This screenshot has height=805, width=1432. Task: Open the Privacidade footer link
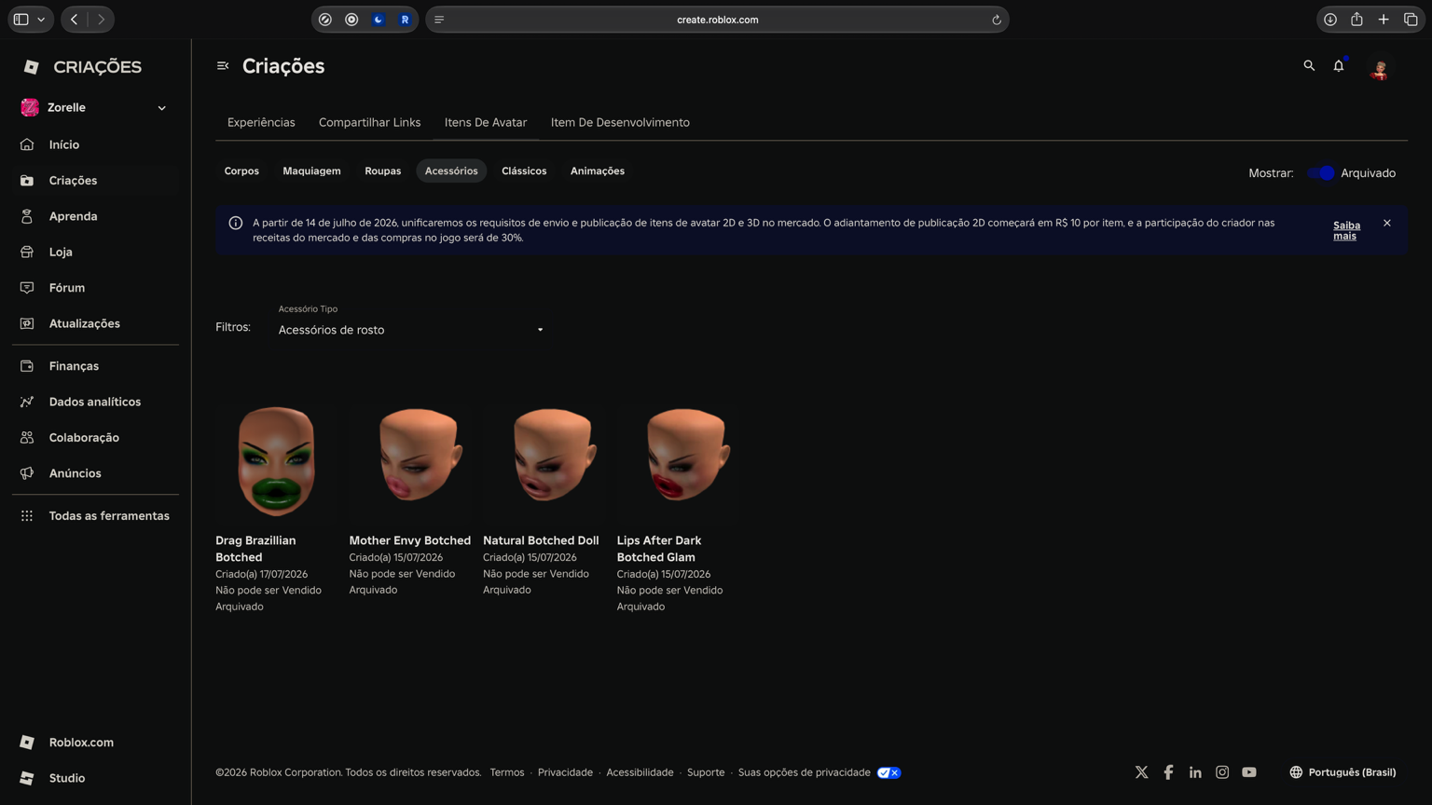pos(565,772)
